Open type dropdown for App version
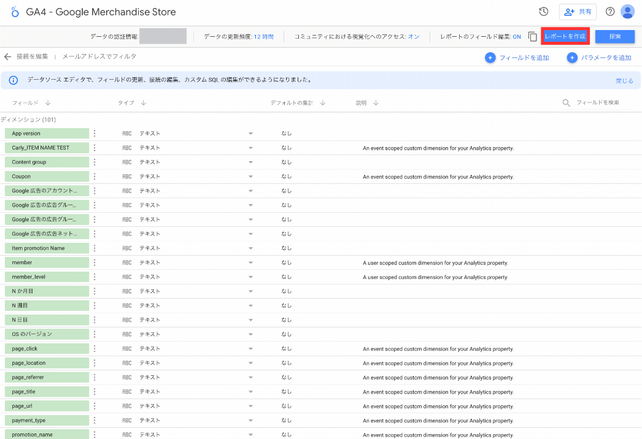The image size is (642, 439). point(250,134)
